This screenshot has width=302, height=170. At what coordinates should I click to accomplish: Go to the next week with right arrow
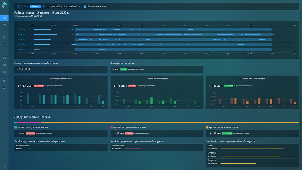click(79, 6)
